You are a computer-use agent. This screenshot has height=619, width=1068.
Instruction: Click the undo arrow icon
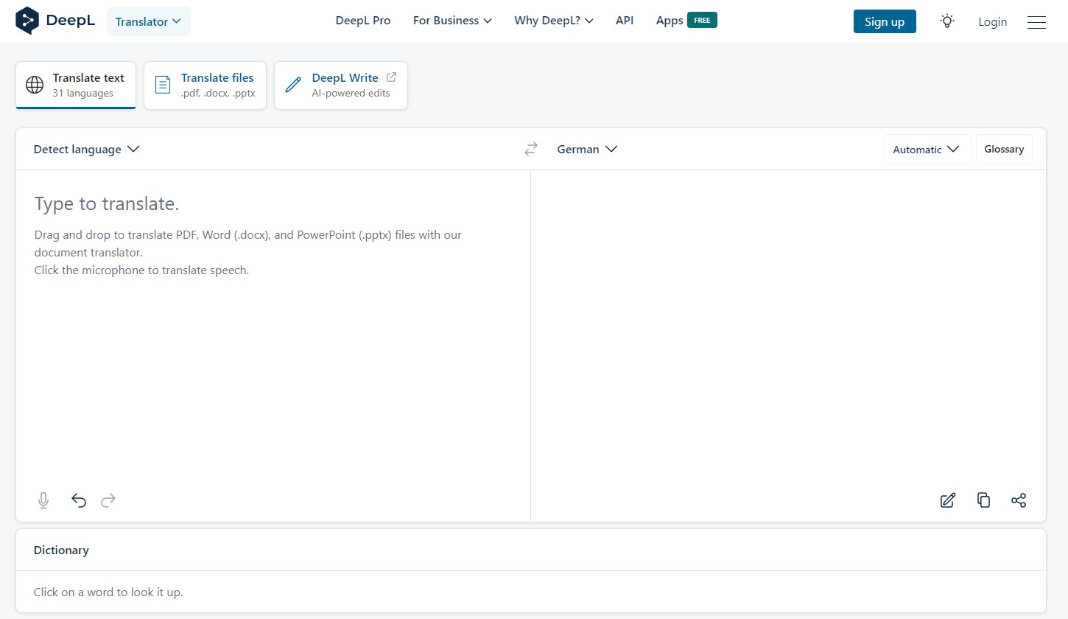79,501
